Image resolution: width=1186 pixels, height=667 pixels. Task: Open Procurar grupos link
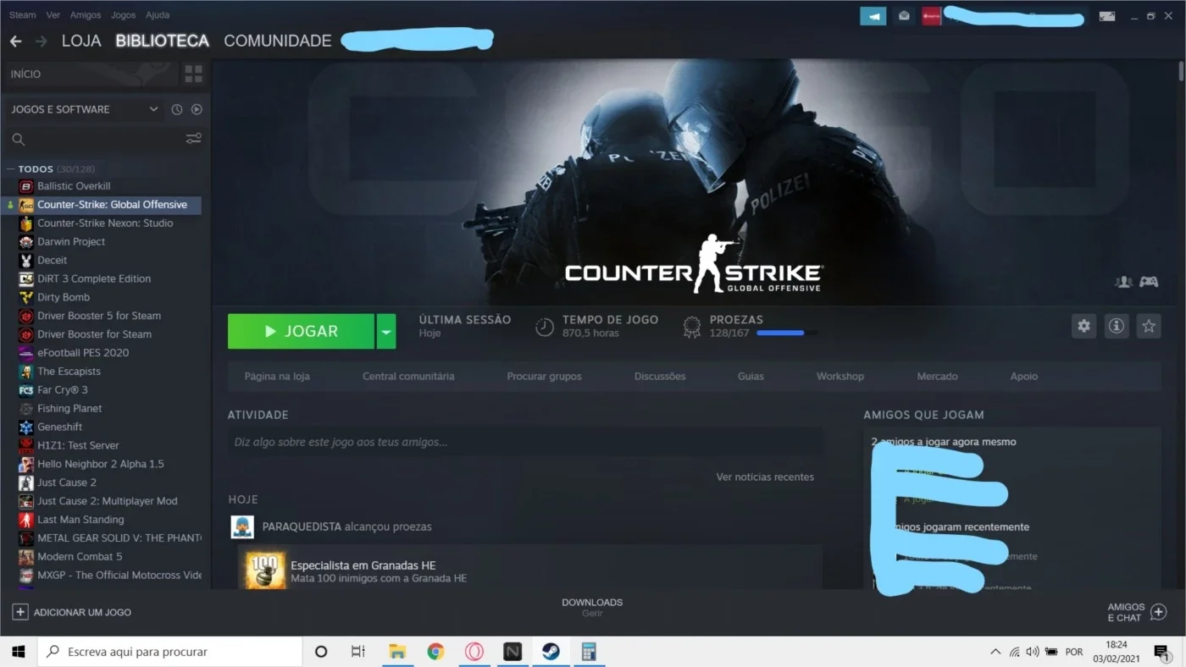544,377
